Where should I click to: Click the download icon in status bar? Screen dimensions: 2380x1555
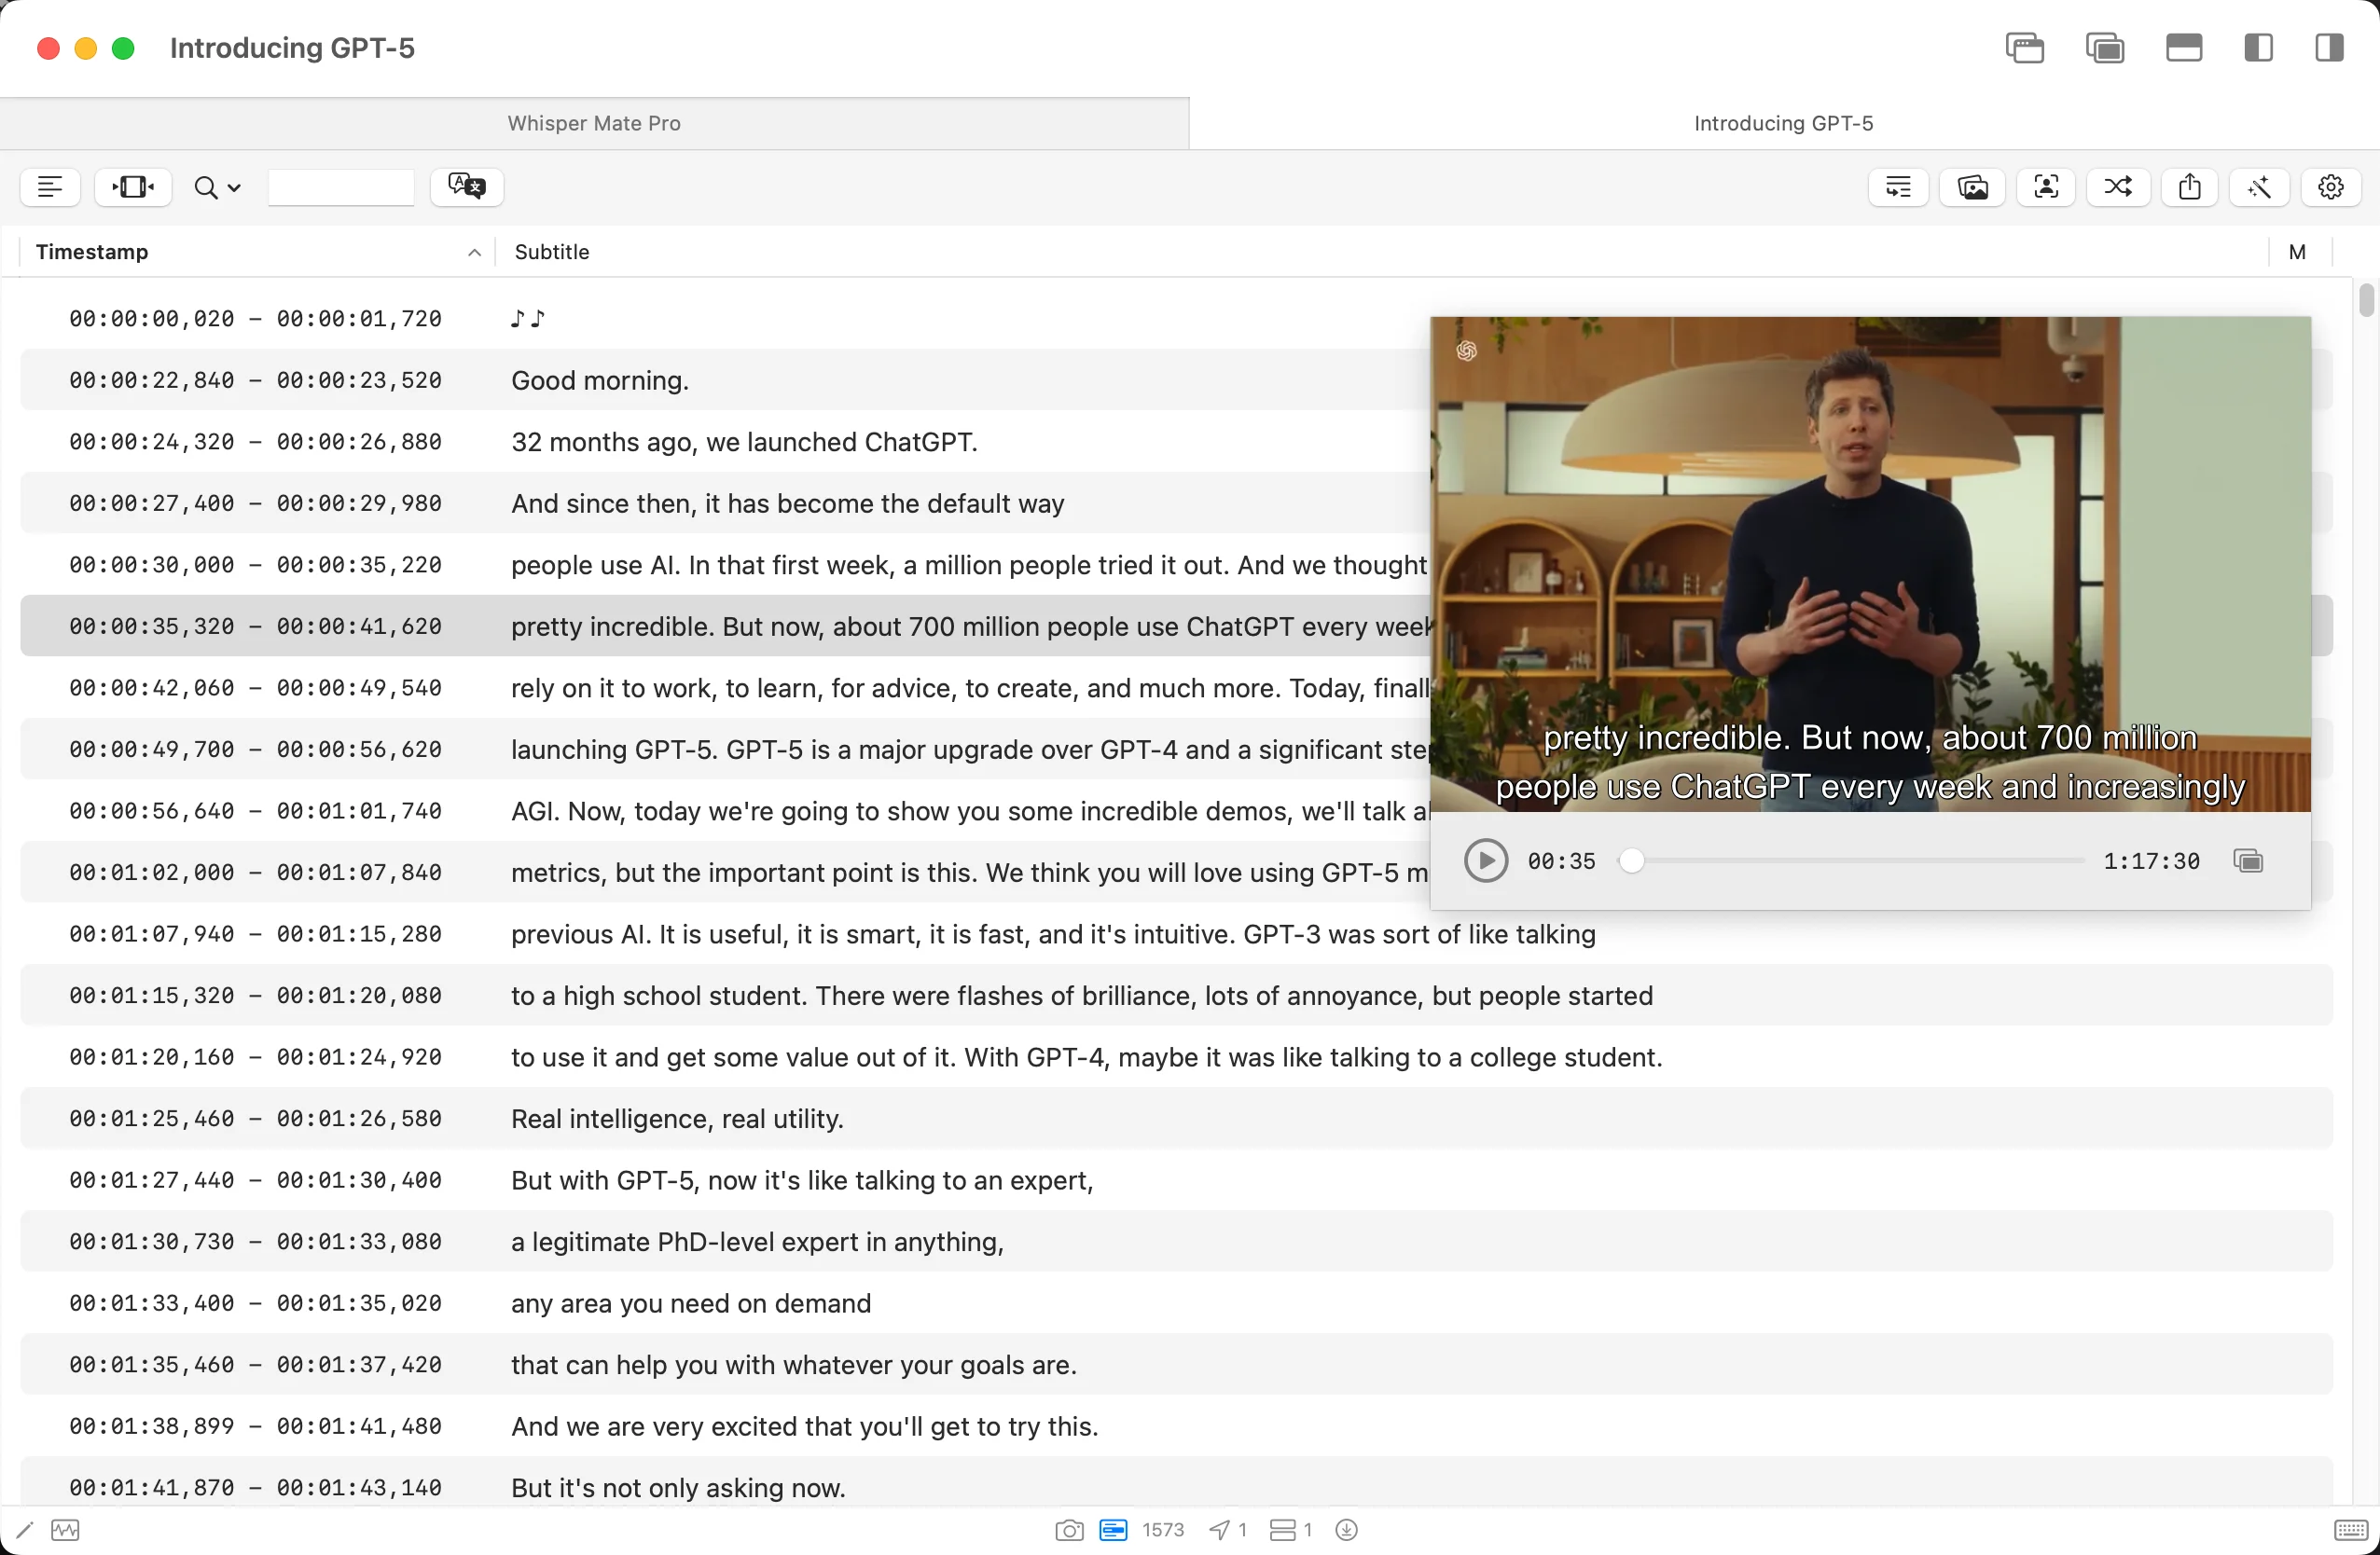1346,1530
